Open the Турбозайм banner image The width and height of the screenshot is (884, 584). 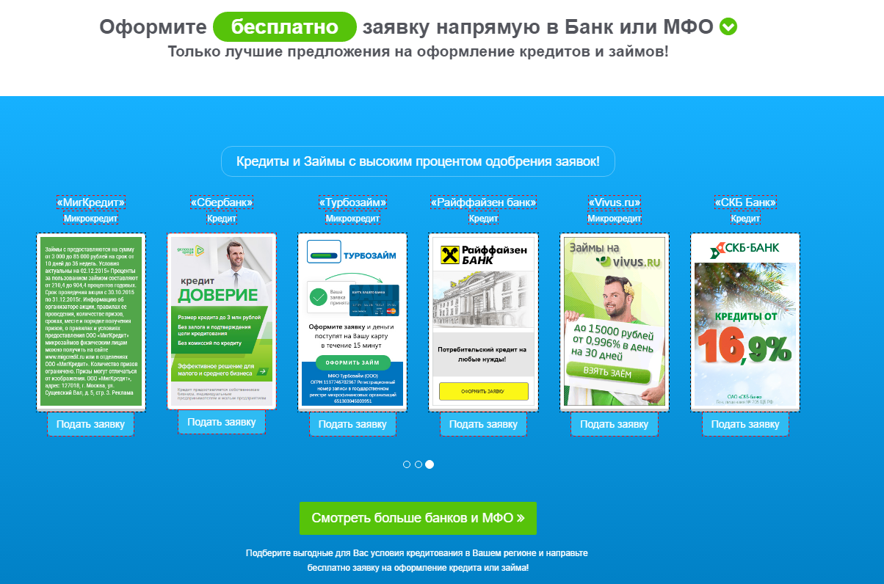(352, 322)
